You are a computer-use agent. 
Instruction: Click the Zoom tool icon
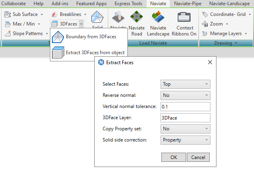[x=205, y=24]
